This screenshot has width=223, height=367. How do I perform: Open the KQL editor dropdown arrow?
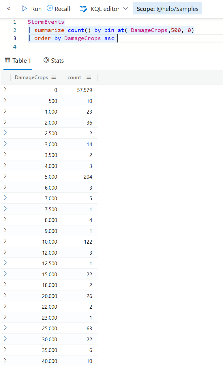coord(125,9)
